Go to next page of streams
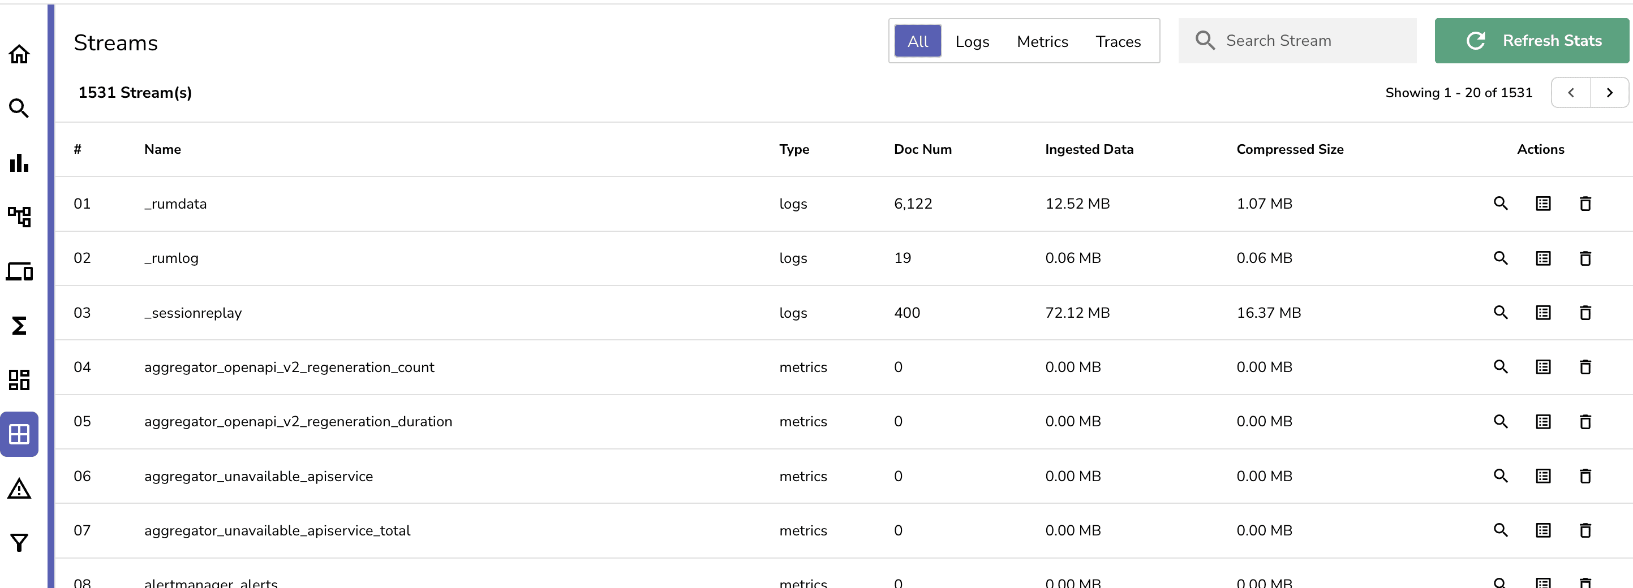Viewport: 1633px width, 588px height. coord(1609,93)
